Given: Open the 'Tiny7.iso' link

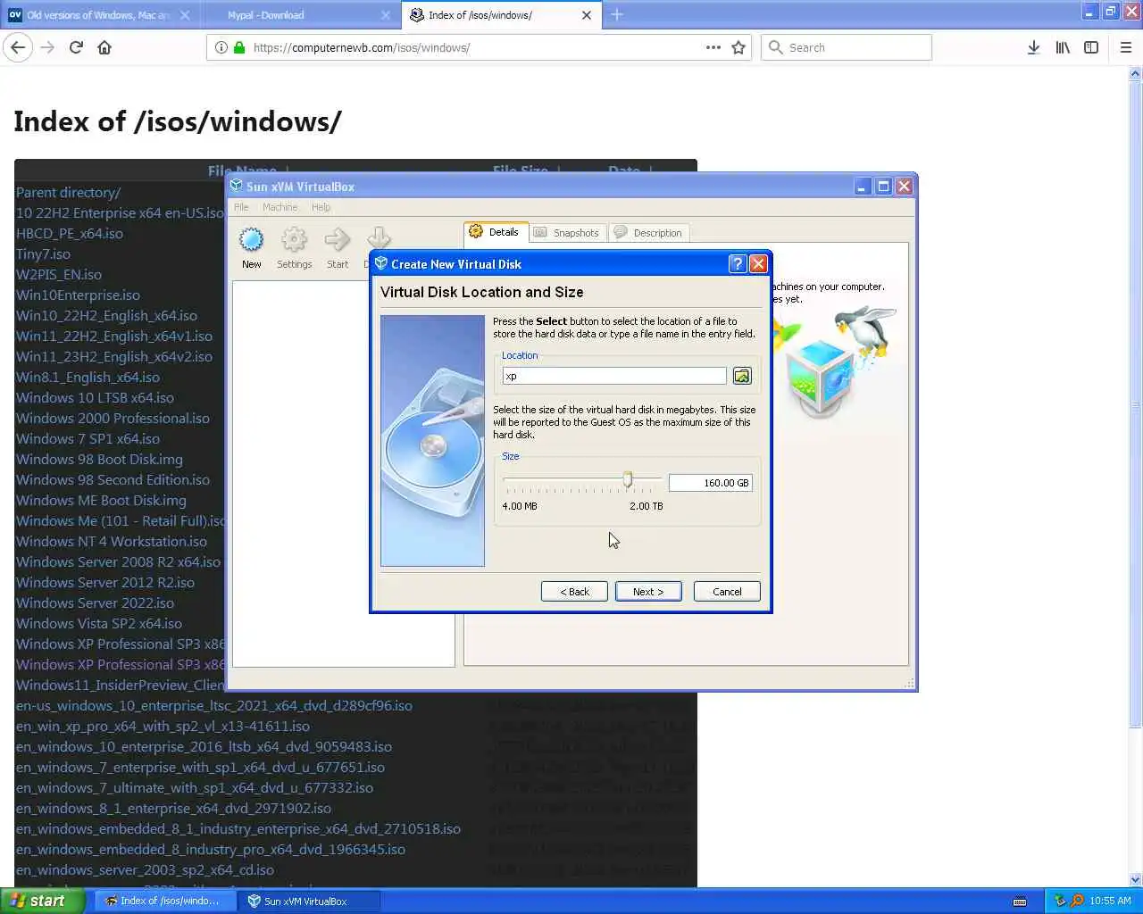Looking at the screenshot, I should (x=43, y=253).
